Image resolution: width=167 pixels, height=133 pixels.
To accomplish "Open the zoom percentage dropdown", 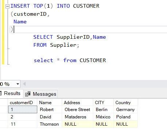I will tap(18, 84).
